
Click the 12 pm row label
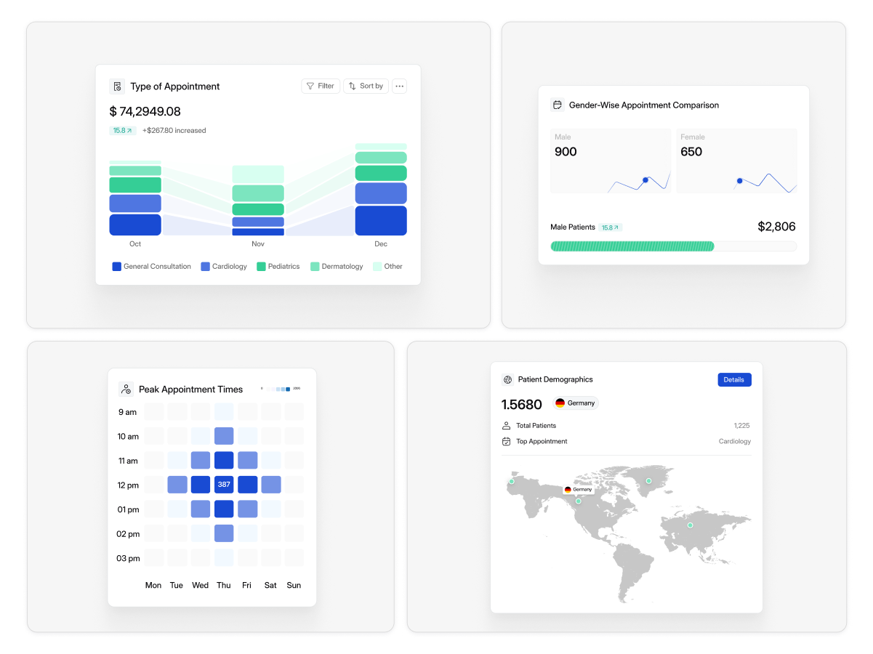(x=128, y=485)
